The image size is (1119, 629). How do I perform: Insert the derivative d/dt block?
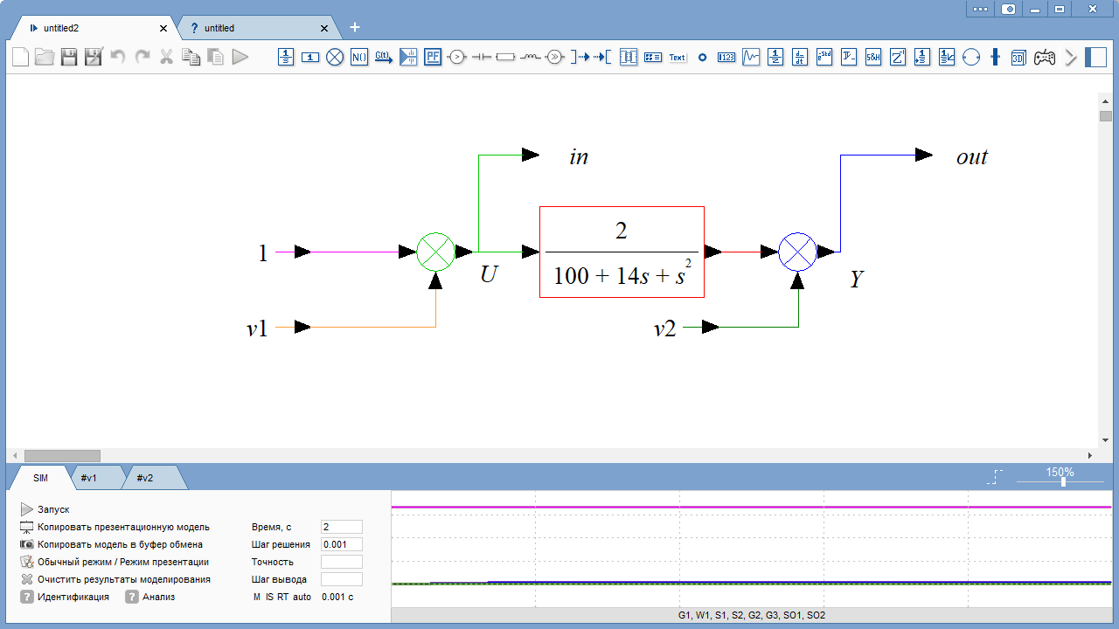point(800,58)
